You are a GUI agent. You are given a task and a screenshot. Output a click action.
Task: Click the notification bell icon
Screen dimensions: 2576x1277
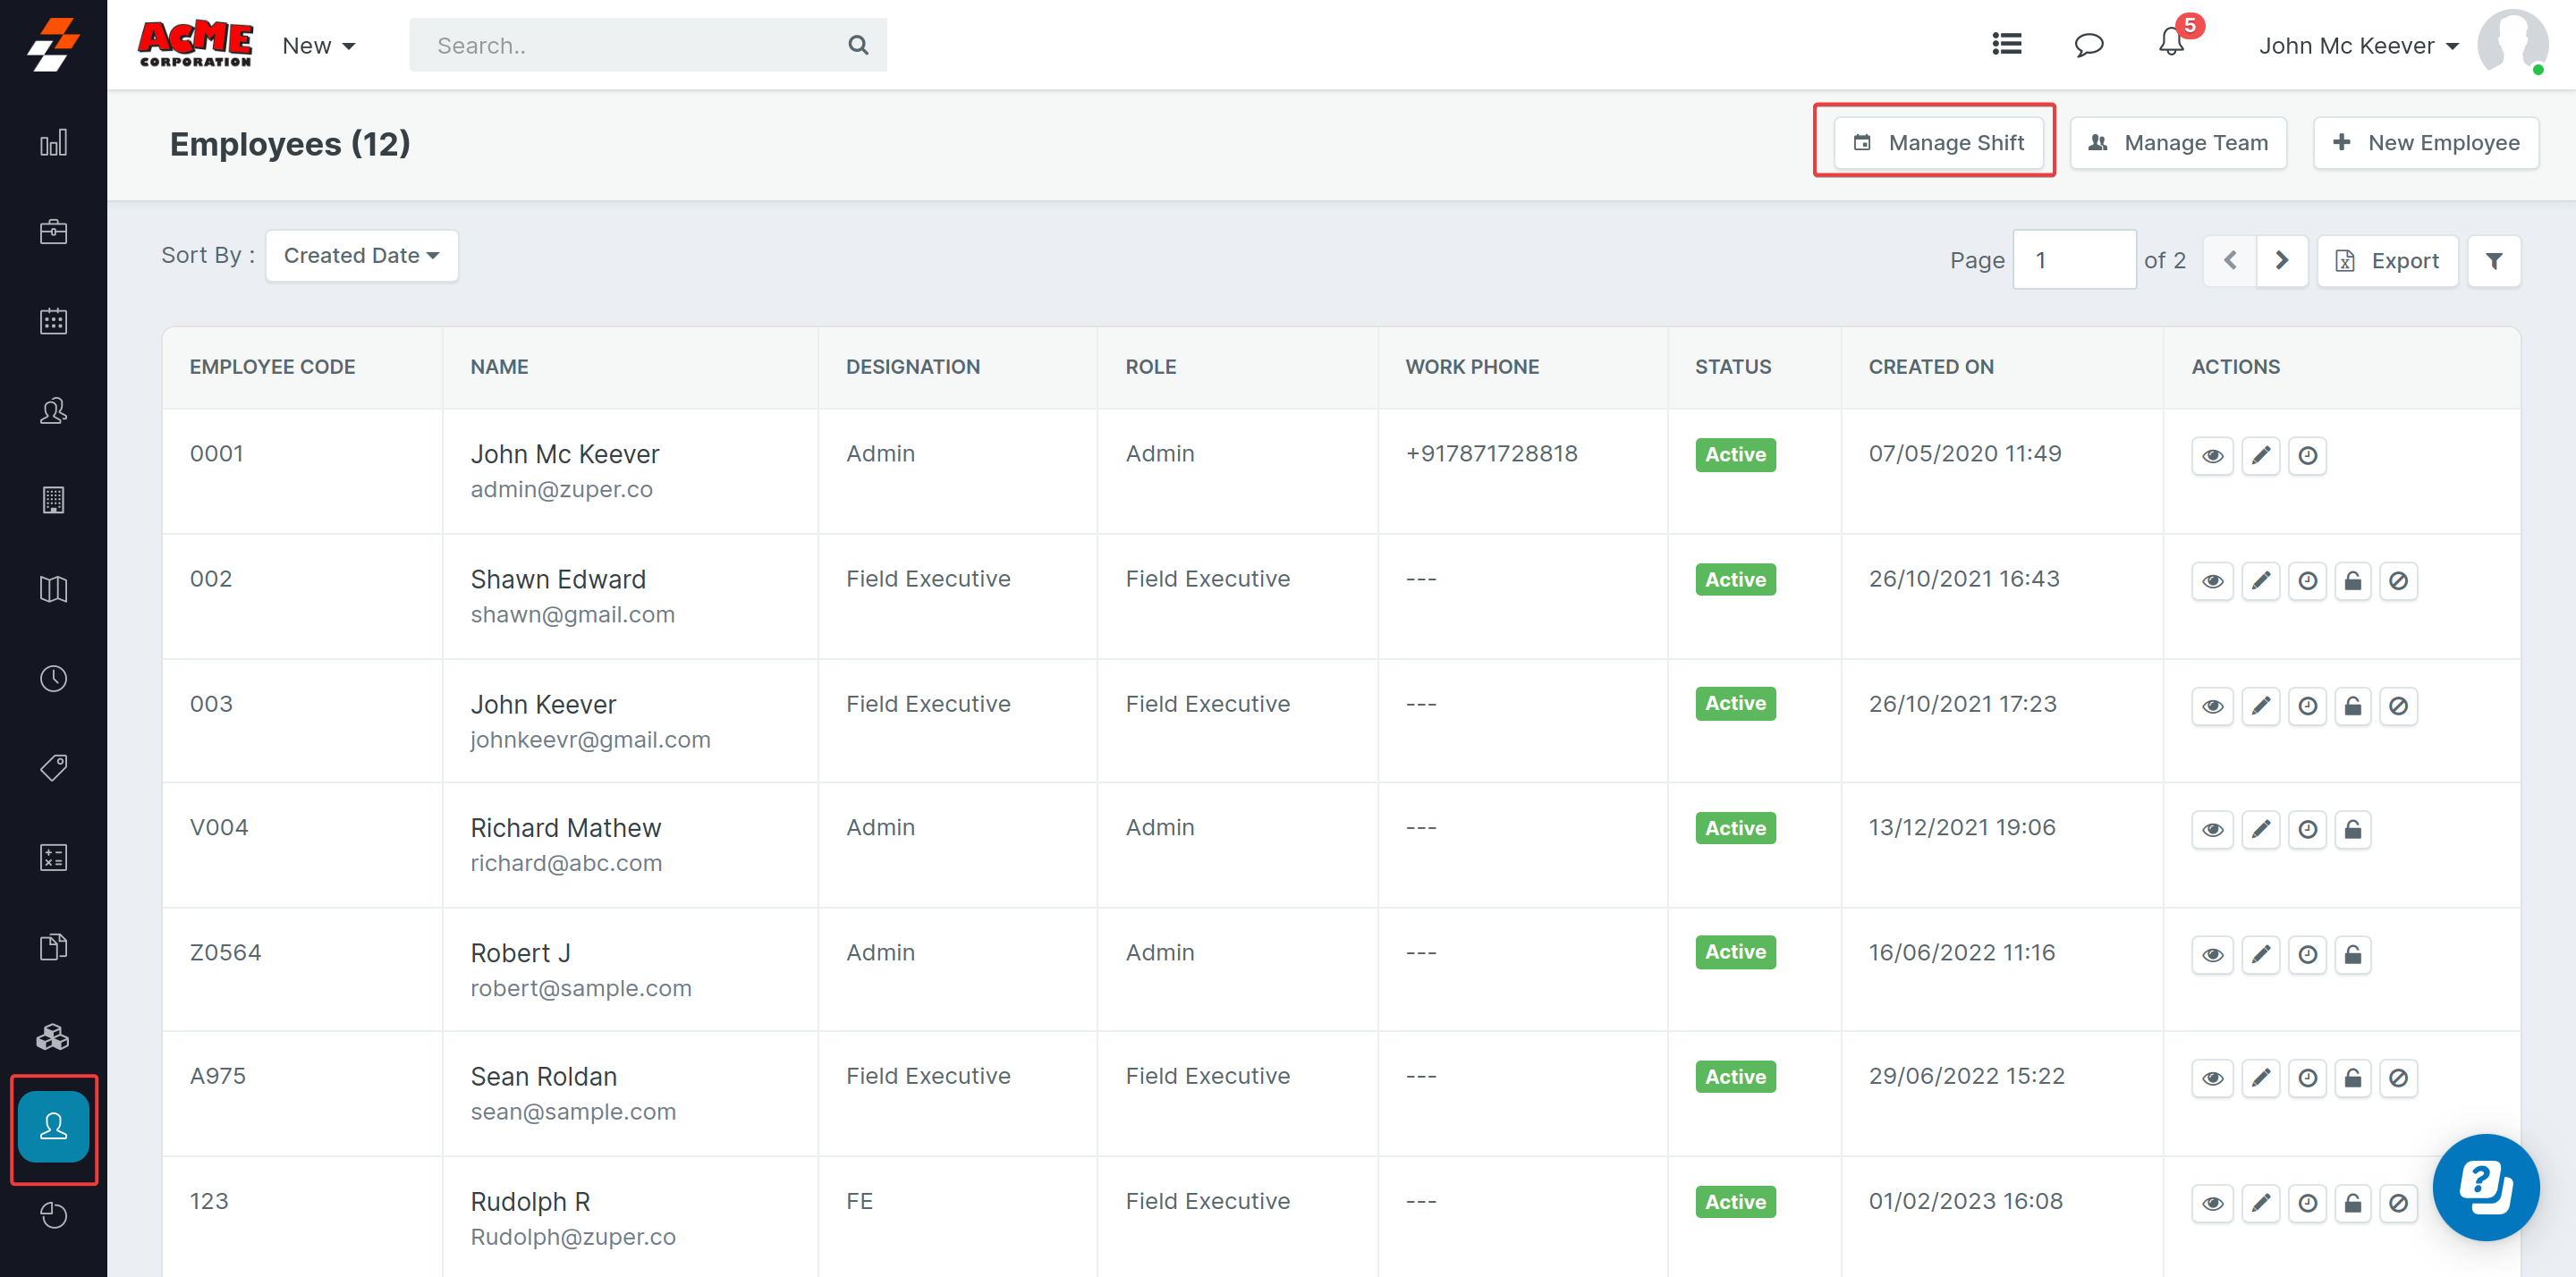pos(2170,44)
